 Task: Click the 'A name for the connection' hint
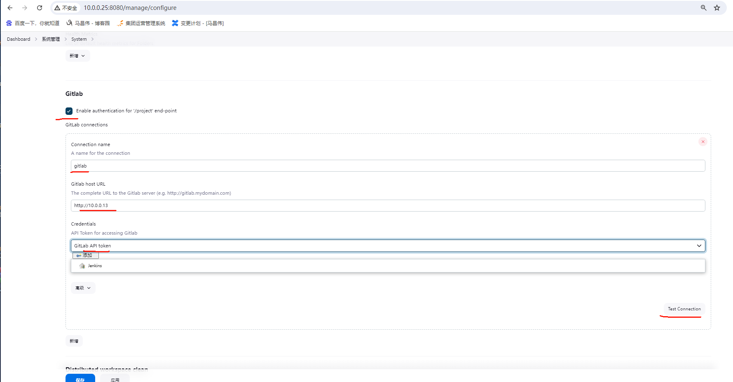101,153
